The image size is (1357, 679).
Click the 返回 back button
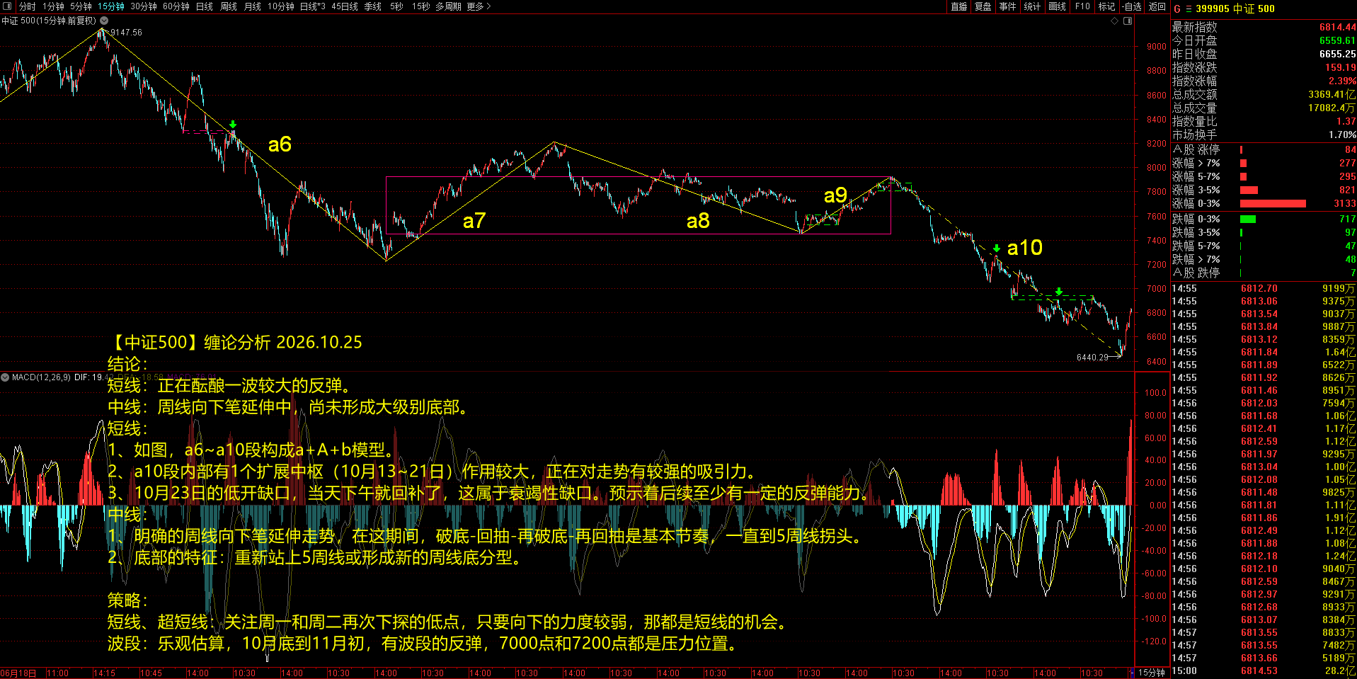point(1157,6)
